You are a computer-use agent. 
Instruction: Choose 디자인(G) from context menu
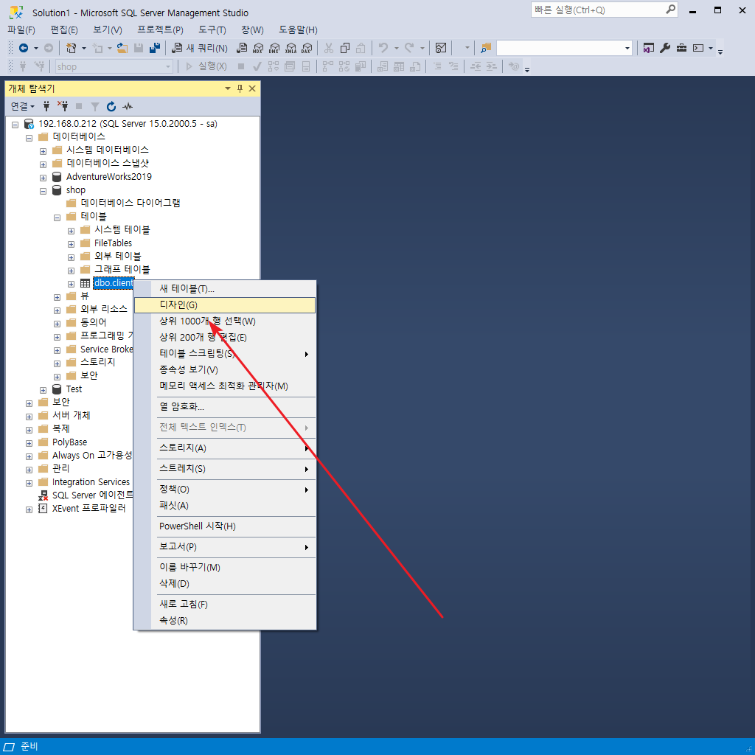point(225,305)
